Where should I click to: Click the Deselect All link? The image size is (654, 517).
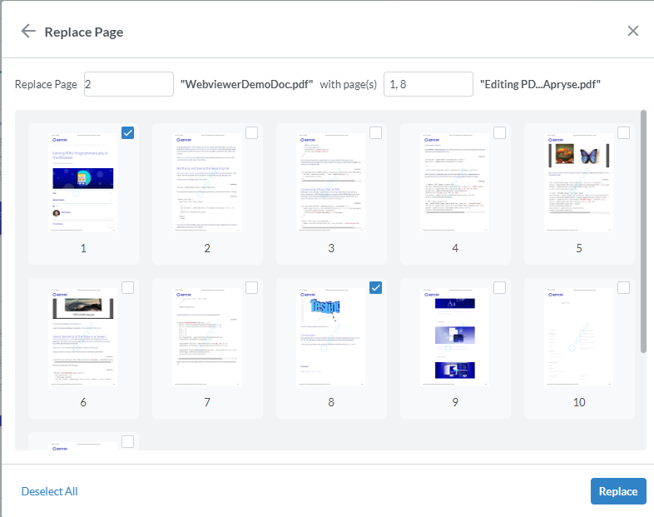point(49,491)
